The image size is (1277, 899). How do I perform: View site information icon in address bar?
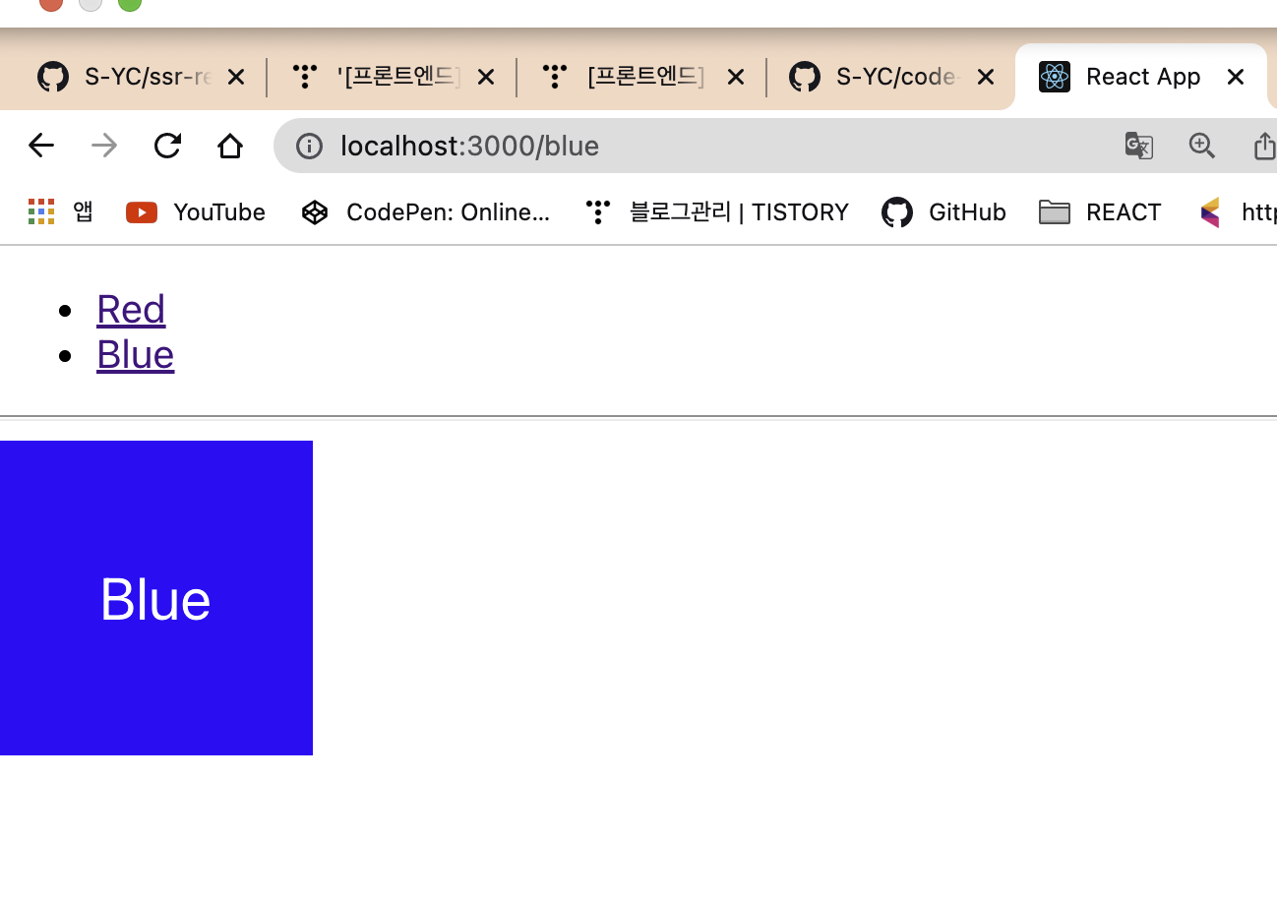[309, 146]
